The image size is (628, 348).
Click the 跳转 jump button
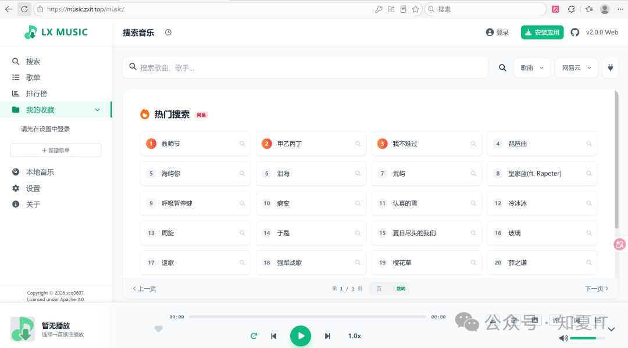pos(401,288)
